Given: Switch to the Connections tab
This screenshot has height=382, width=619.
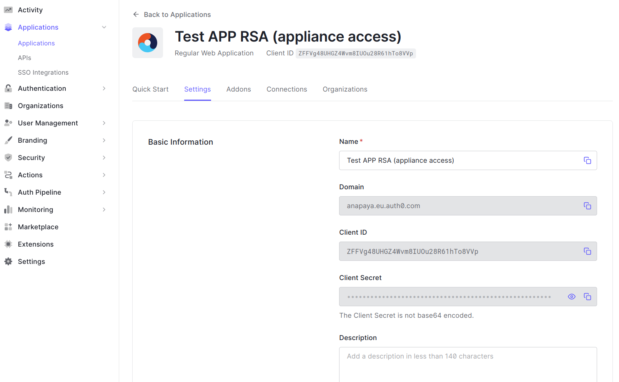Looking at the screenshot, I should tap(286, 89).
